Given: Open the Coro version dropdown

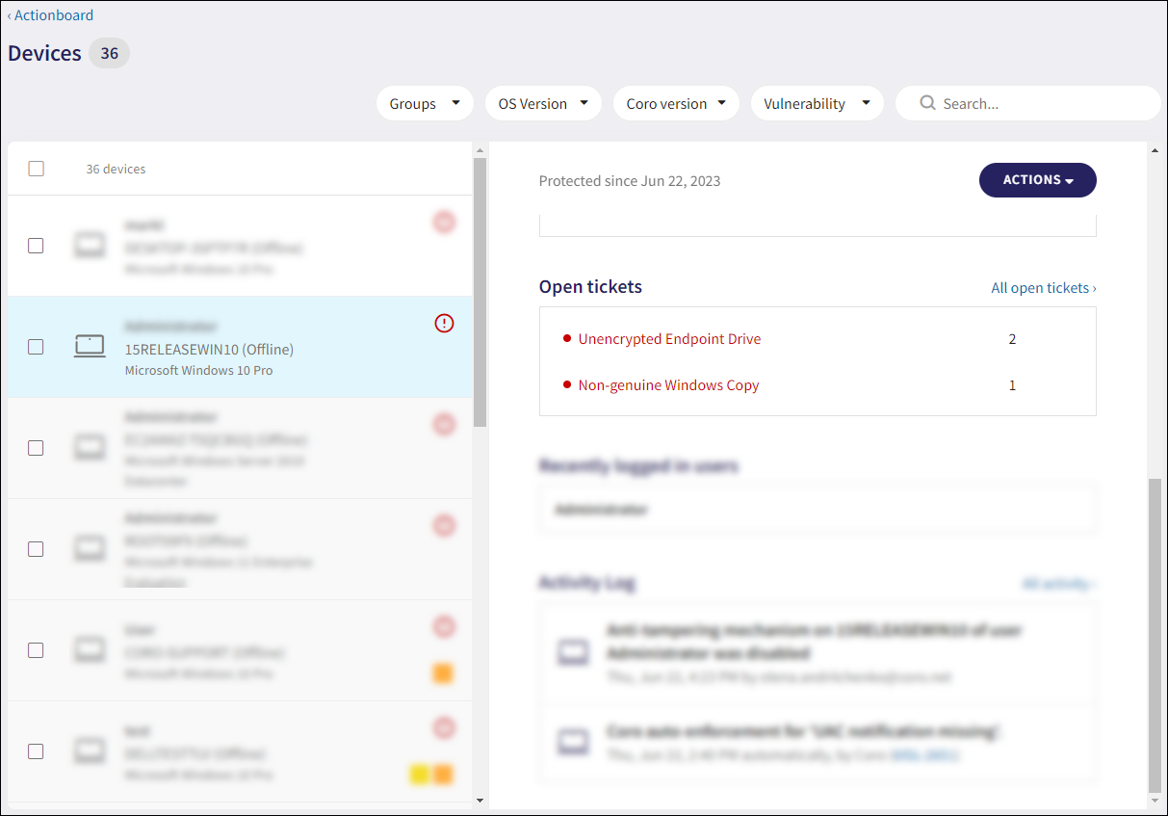Looking at the screenshot, I should coord(676,104).
